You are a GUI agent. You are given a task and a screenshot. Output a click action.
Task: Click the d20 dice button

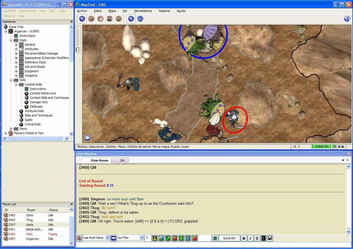188,238
